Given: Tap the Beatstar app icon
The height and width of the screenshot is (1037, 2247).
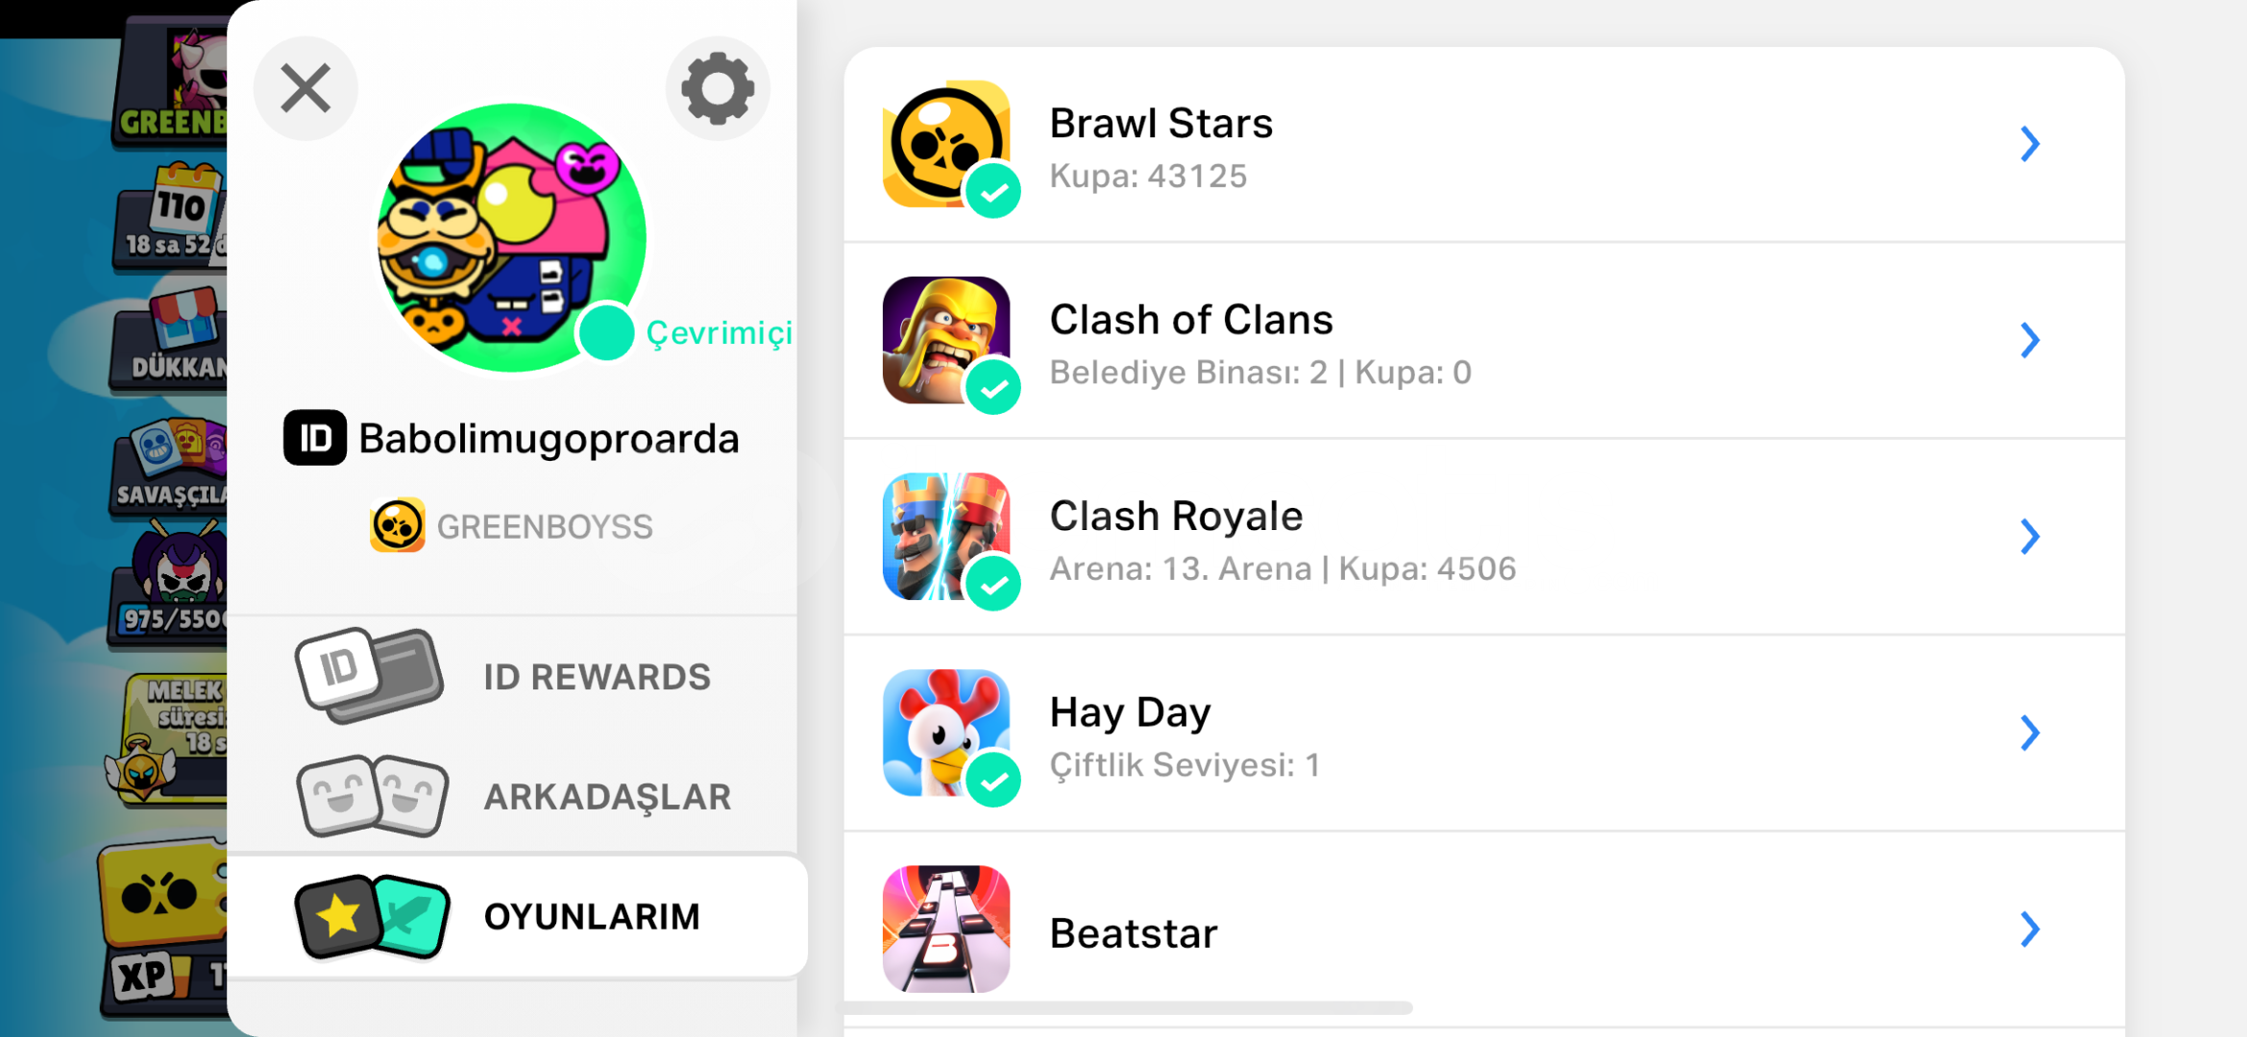Looking at the screenshot, I should click(946, 928).
